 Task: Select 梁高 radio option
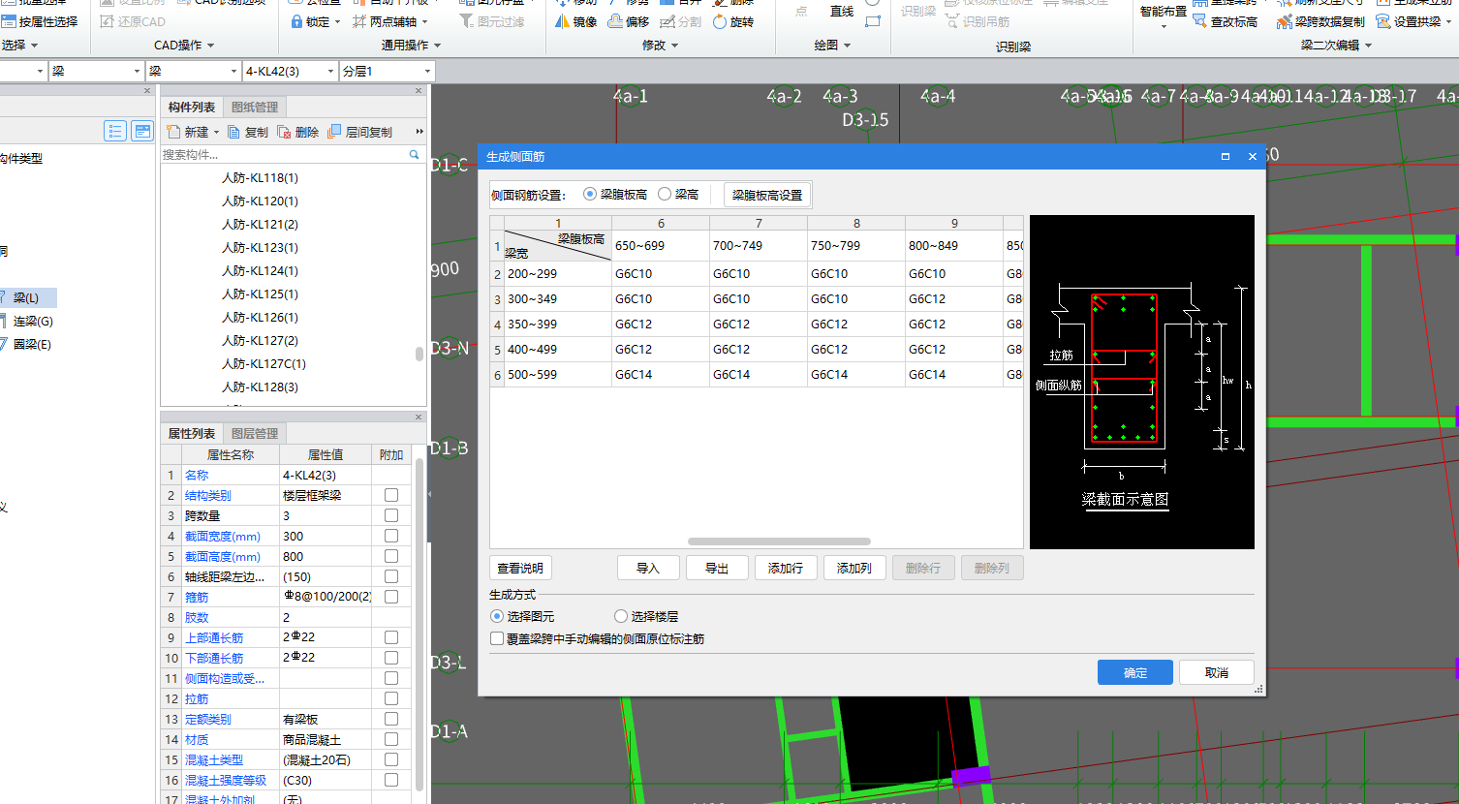tap(665, 194)
